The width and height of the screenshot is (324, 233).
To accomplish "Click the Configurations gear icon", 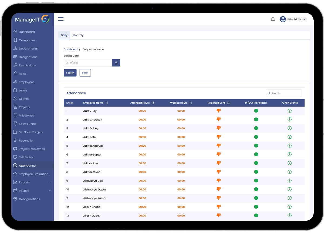I will tap(15, 199).
